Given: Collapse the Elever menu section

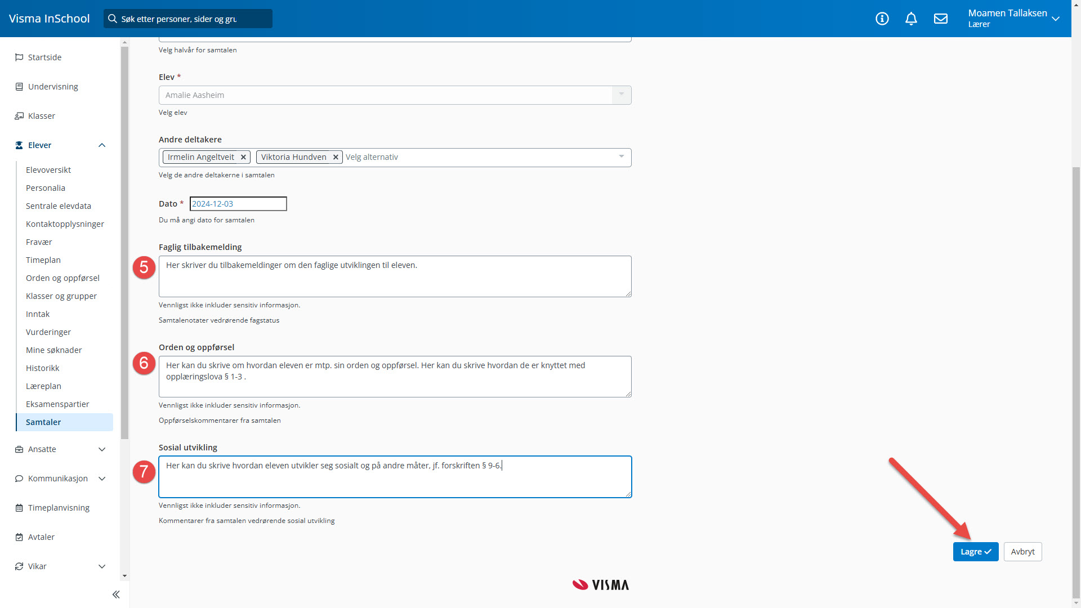Looking at the screenshot, I should point(102,145).
